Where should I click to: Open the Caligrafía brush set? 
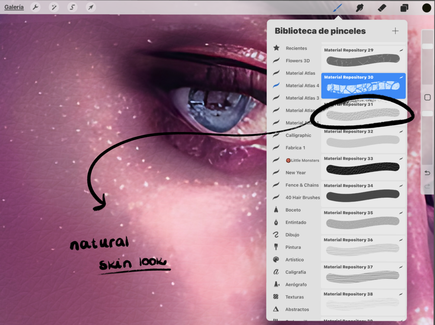pos(296,272)
